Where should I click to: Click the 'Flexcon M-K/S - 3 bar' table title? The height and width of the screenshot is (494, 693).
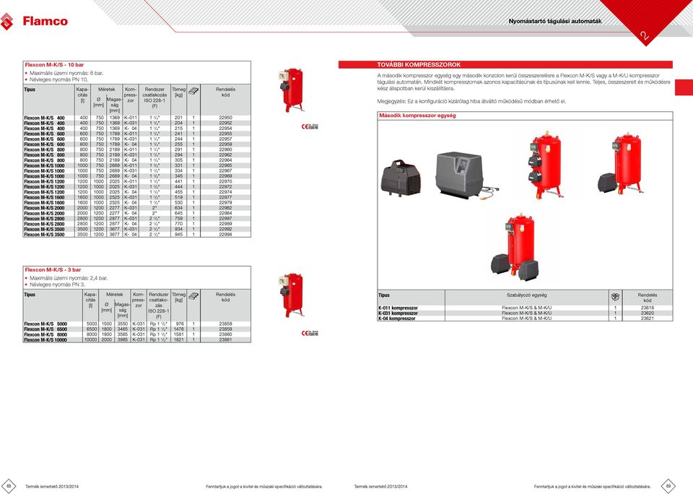click(53, 270)
